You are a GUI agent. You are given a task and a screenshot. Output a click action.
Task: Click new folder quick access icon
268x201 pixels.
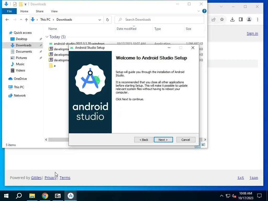point(21,4)
